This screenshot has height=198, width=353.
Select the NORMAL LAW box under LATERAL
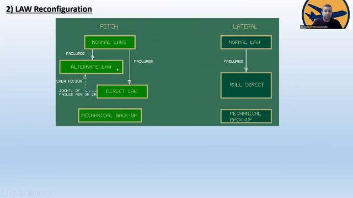246,42
